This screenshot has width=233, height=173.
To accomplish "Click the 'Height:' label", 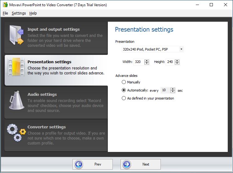I will tap(159, 62).
